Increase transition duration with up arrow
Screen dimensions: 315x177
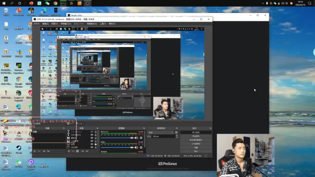177,135
